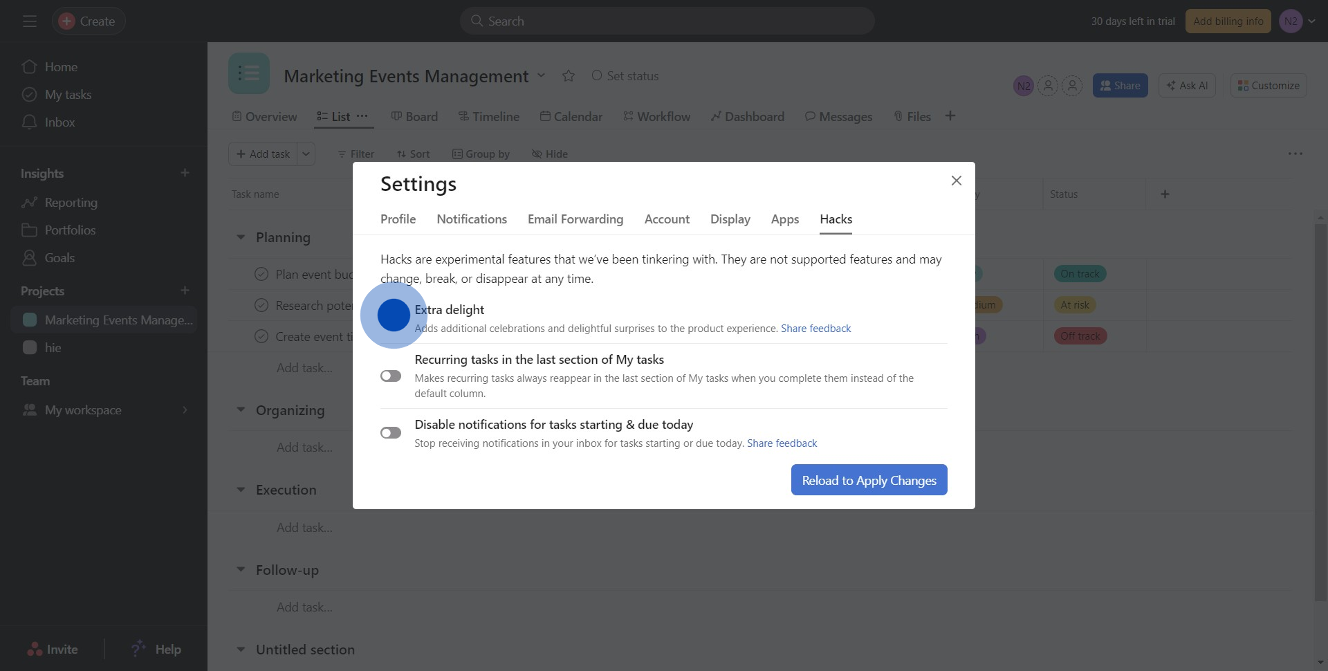Star the Marketing Events Management project
1328x671 pixels.
[569, 76]
